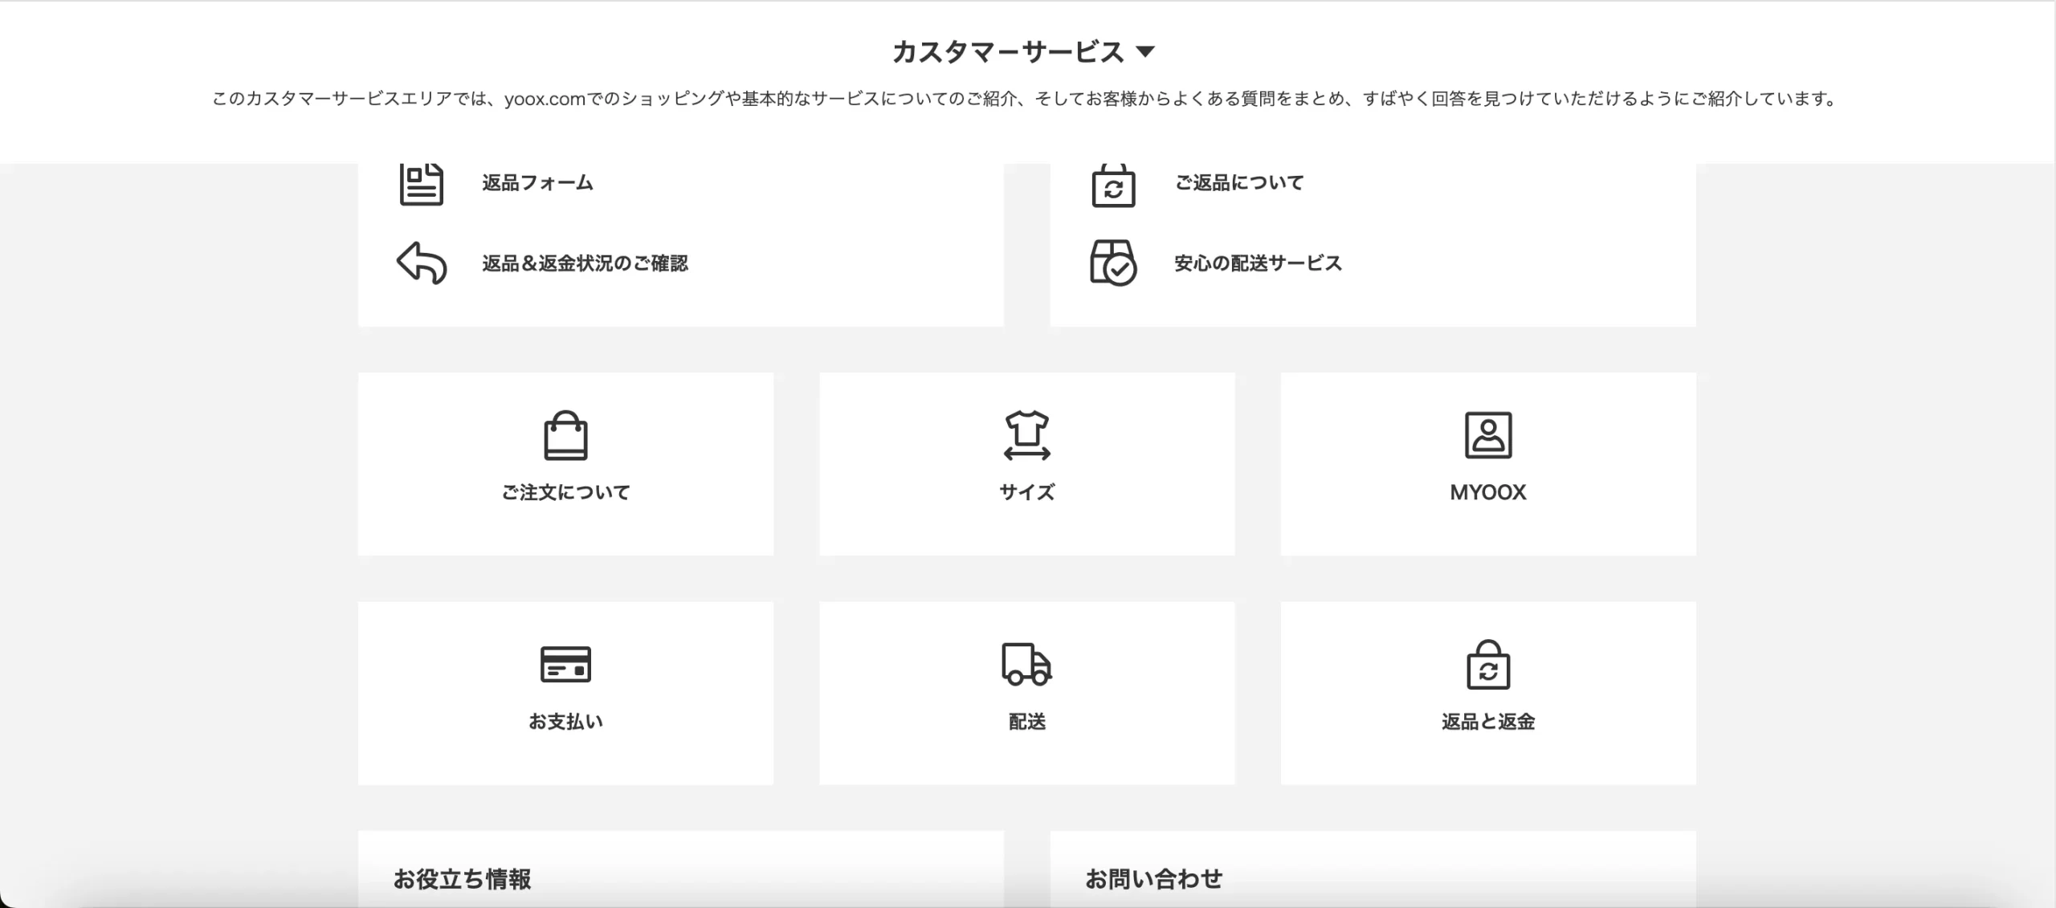Click the delivery truck icon

click(1027, 664)
